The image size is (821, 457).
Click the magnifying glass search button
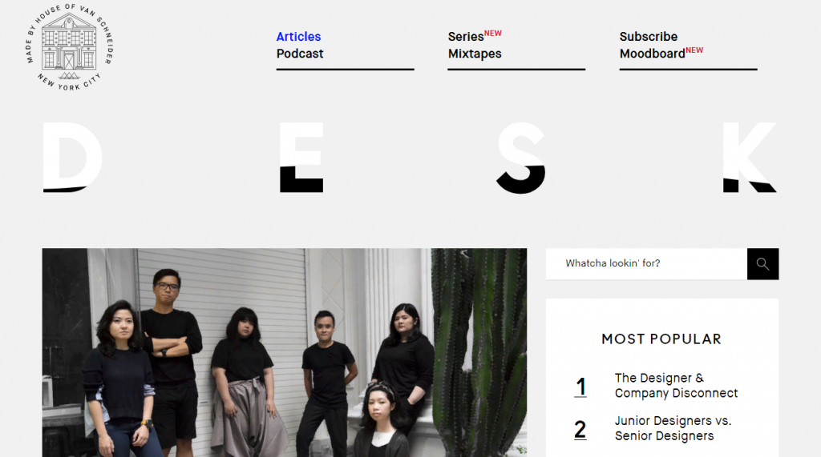tap(762, 264)
